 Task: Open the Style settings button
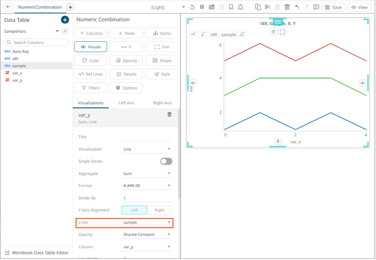(x=162, y=74)
